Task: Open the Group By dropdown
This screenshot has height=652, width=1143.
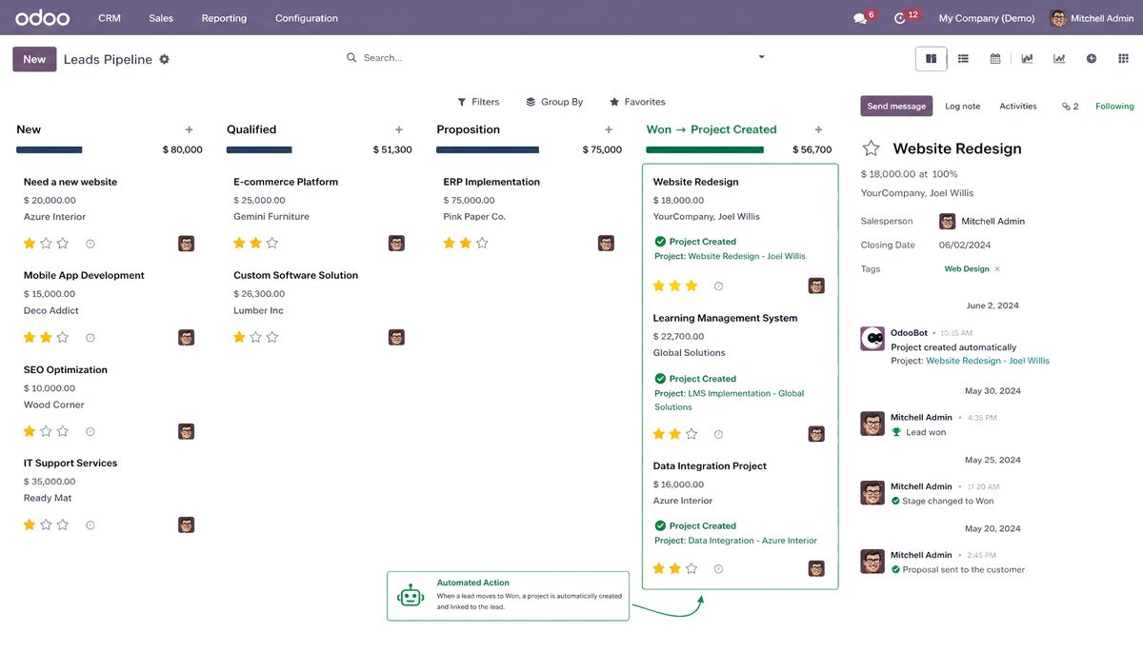Action: 554,102
